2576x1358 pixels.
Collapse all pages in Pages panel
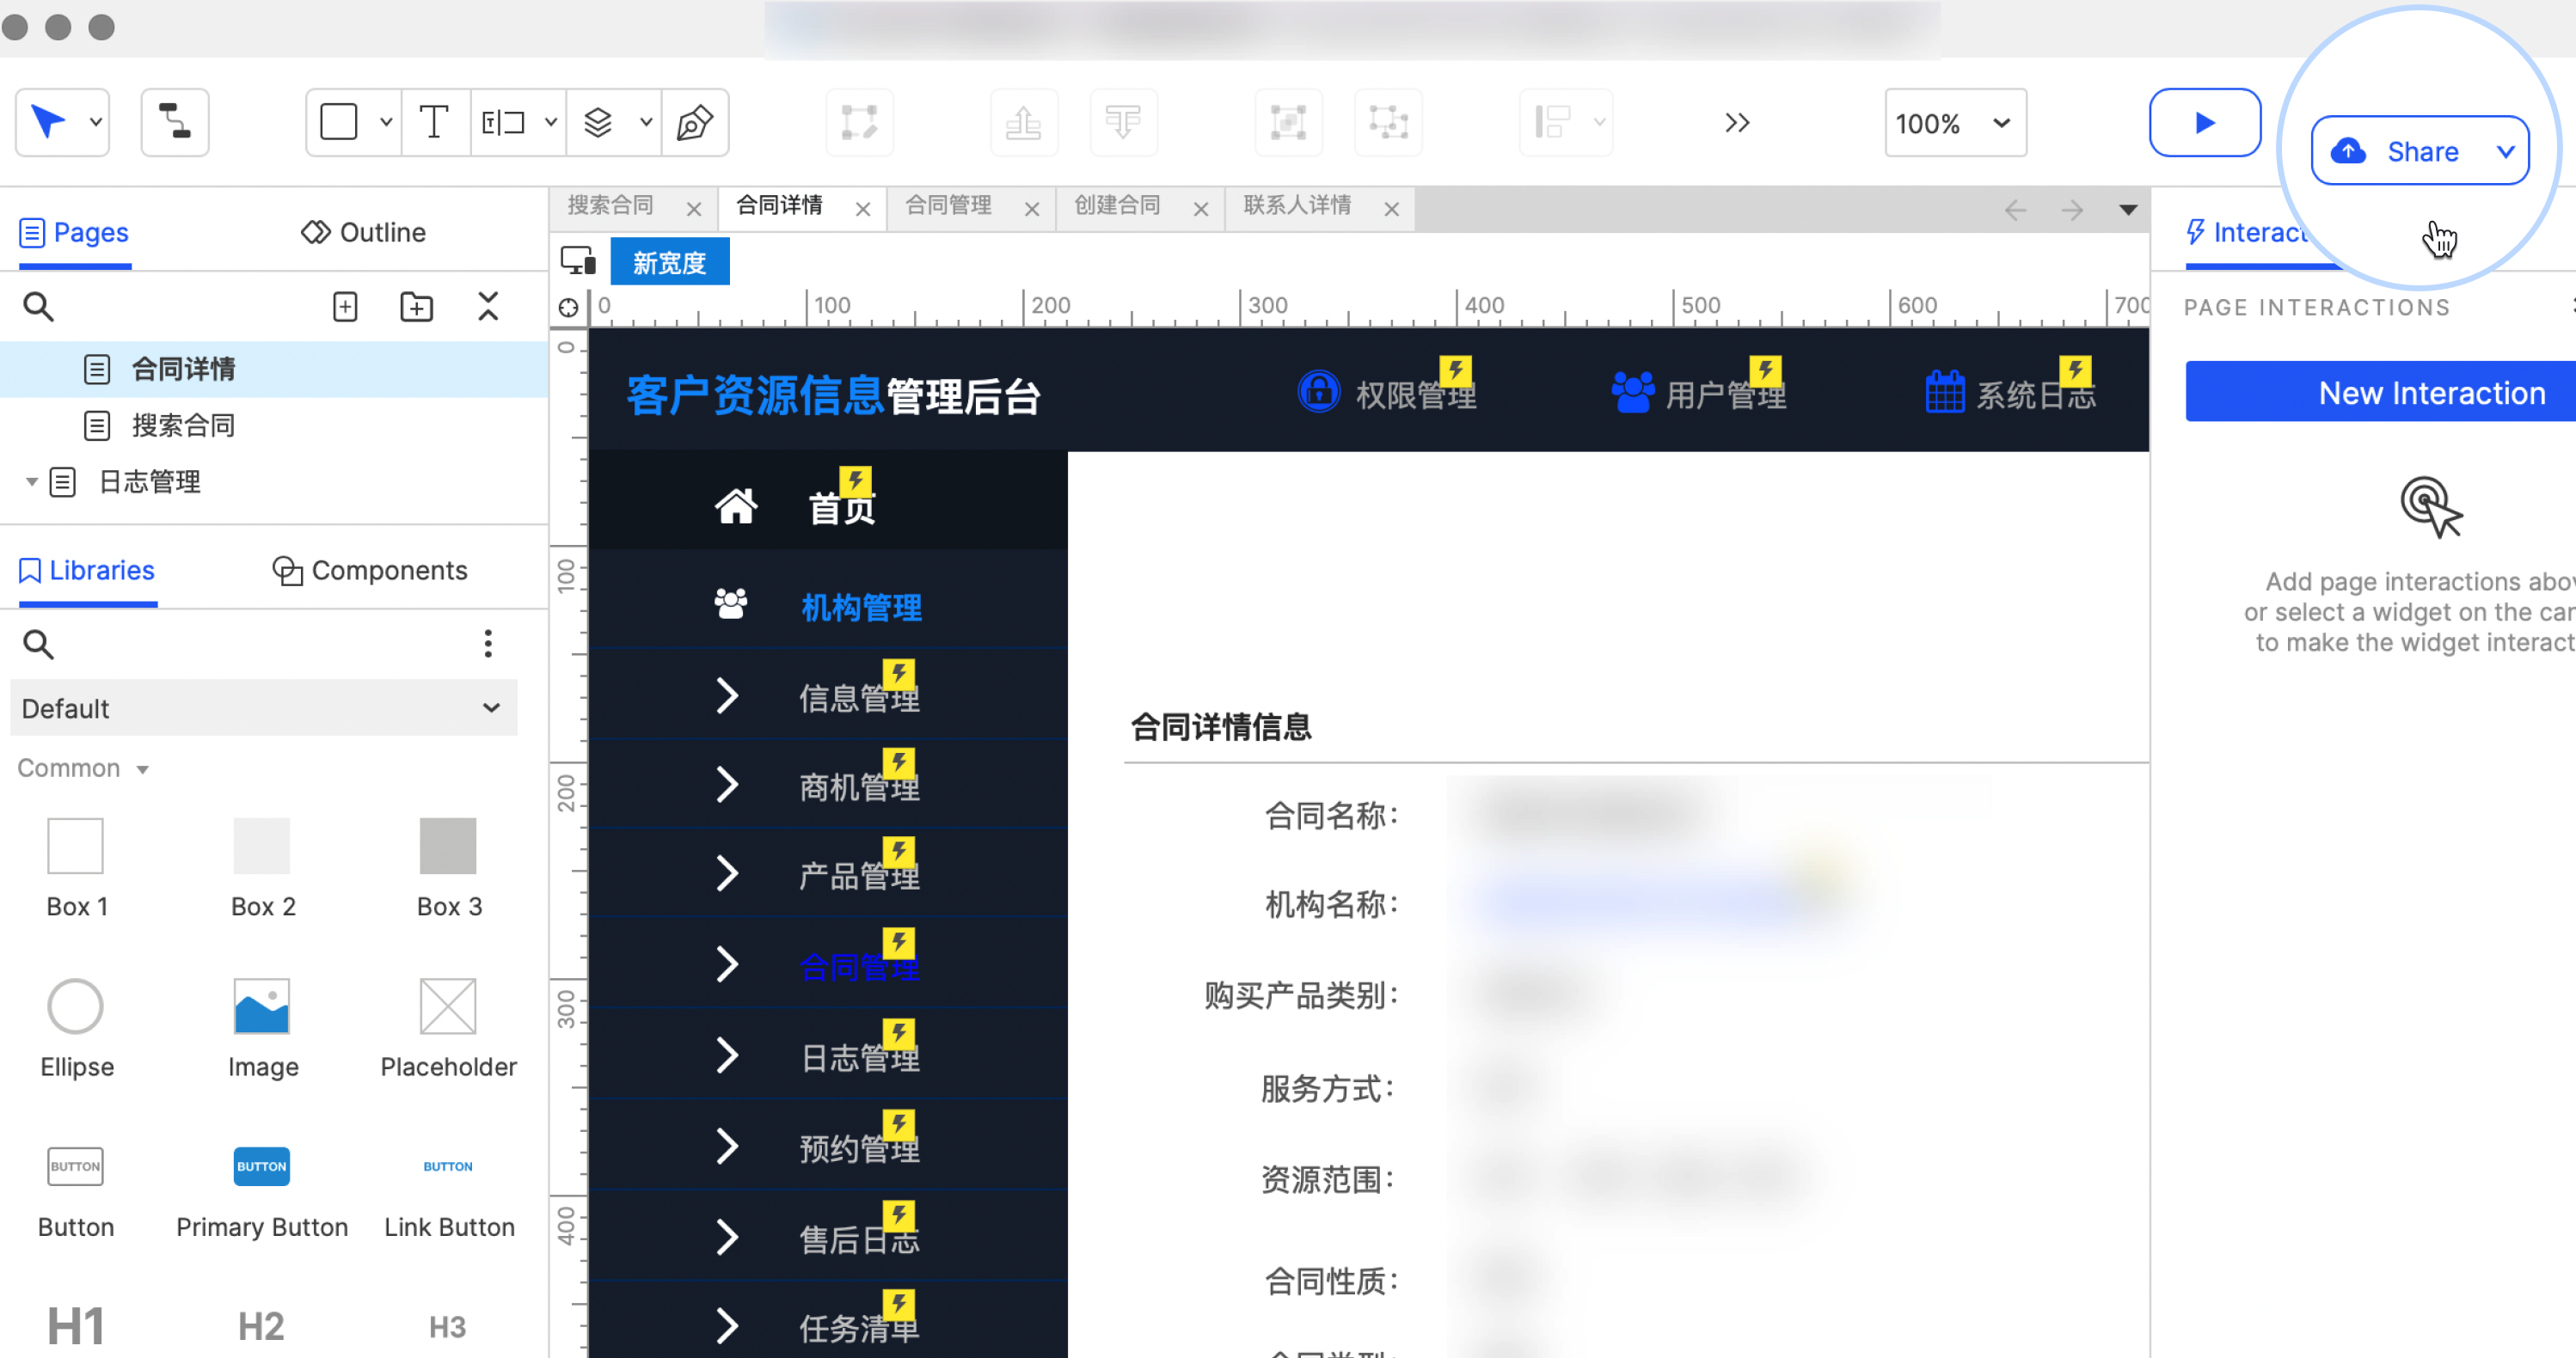[488, 307]
